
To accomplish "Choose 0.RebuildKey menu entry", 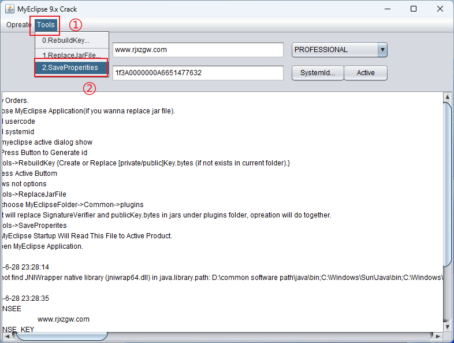I will pos(72,40).
